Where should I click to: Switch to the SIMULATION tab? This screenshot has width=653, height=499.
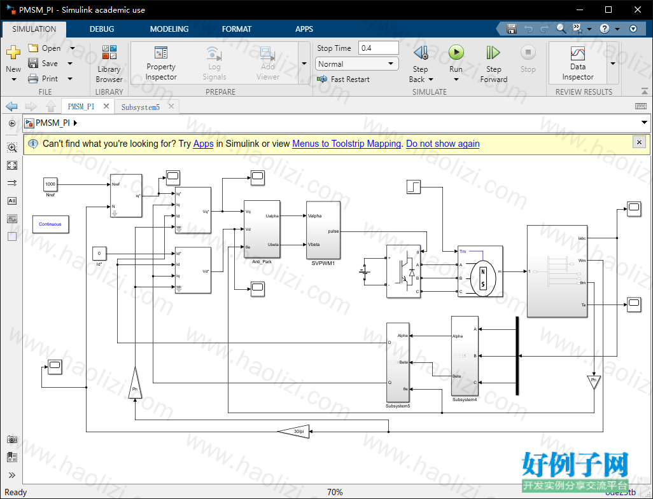click(34, 29)
